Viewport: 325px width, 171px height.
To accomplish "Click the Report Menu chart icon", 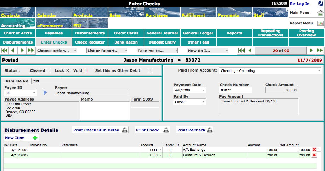I will pos(320,23).
